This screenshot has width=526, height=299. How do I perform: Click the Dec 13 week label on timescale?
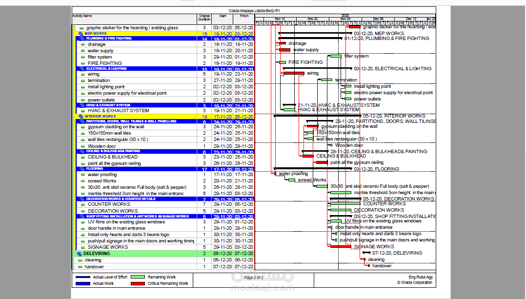pyautogui.click(x=411, y=19)
